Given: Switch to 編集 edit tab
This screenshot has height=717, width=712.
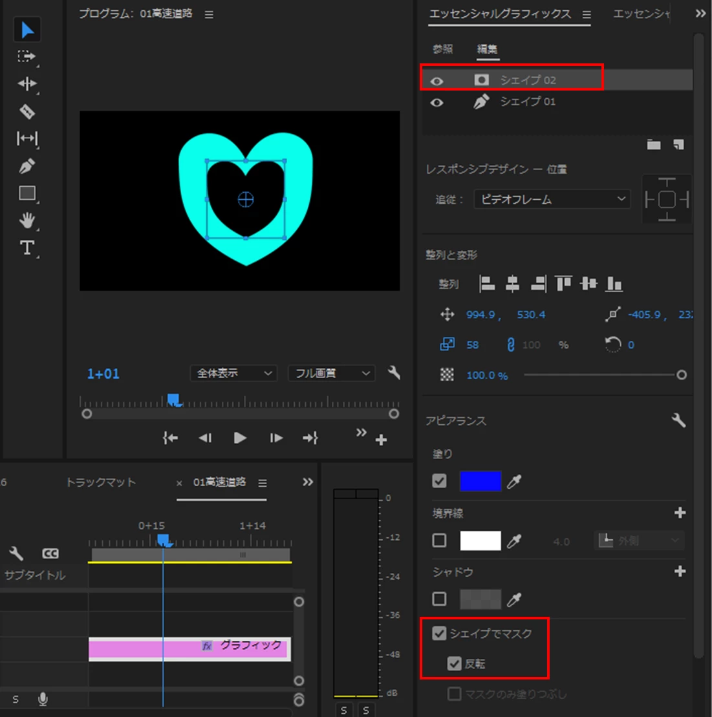Looking at the screenshot, I should pos(487,49).
